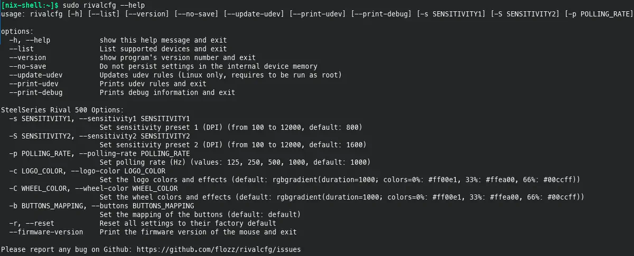Click 'Set the wheel colors and effects' line
The width and height of the screenshot is (634, 256).
[x=341, y=197]
